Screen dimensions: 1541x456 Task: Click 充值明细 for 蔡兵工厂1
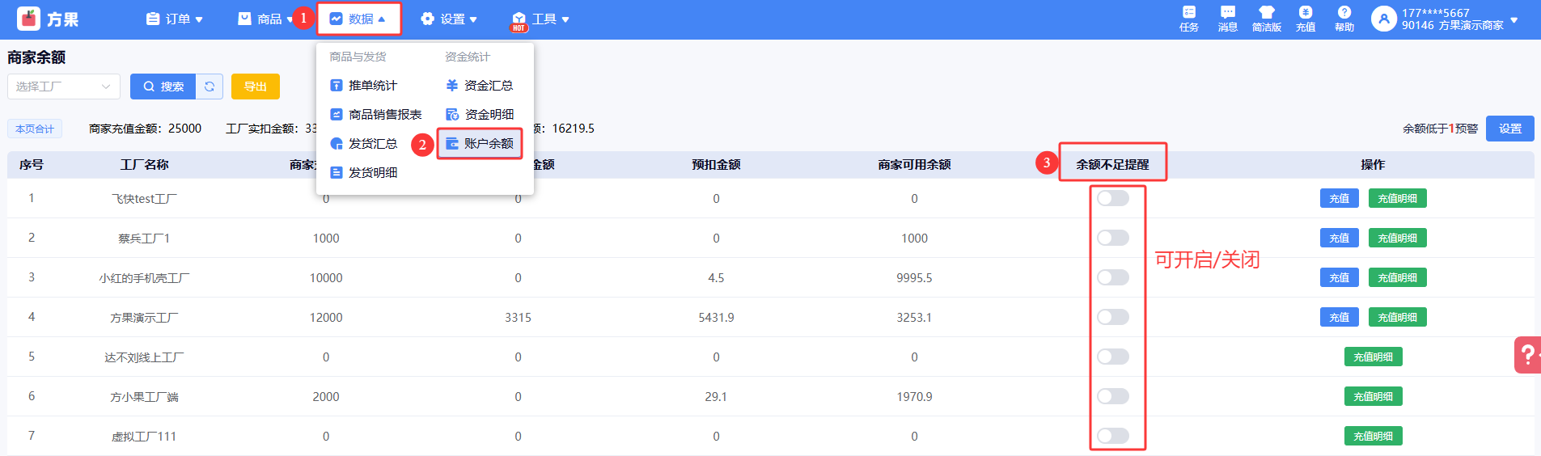click(x=1397, y=238)
